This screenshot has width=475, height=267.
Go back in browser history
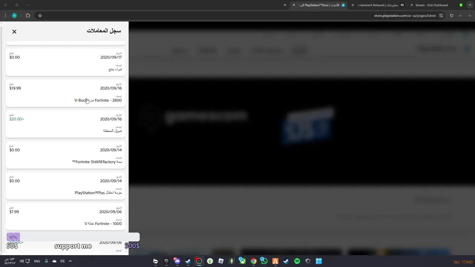[x=470, y=16]
